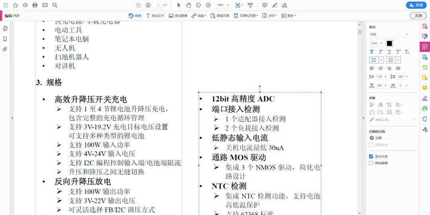Screen dimensions: 430x215
Task: Toggle italic text formatting
Action: point(380,52)
